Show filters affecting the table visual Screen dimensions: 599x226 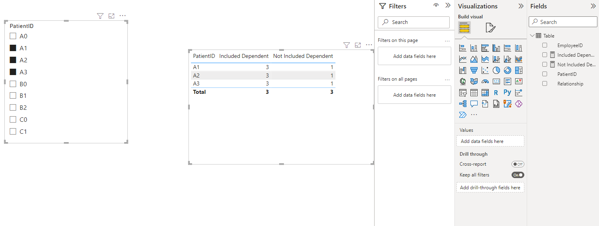click(x=347, y=45)
